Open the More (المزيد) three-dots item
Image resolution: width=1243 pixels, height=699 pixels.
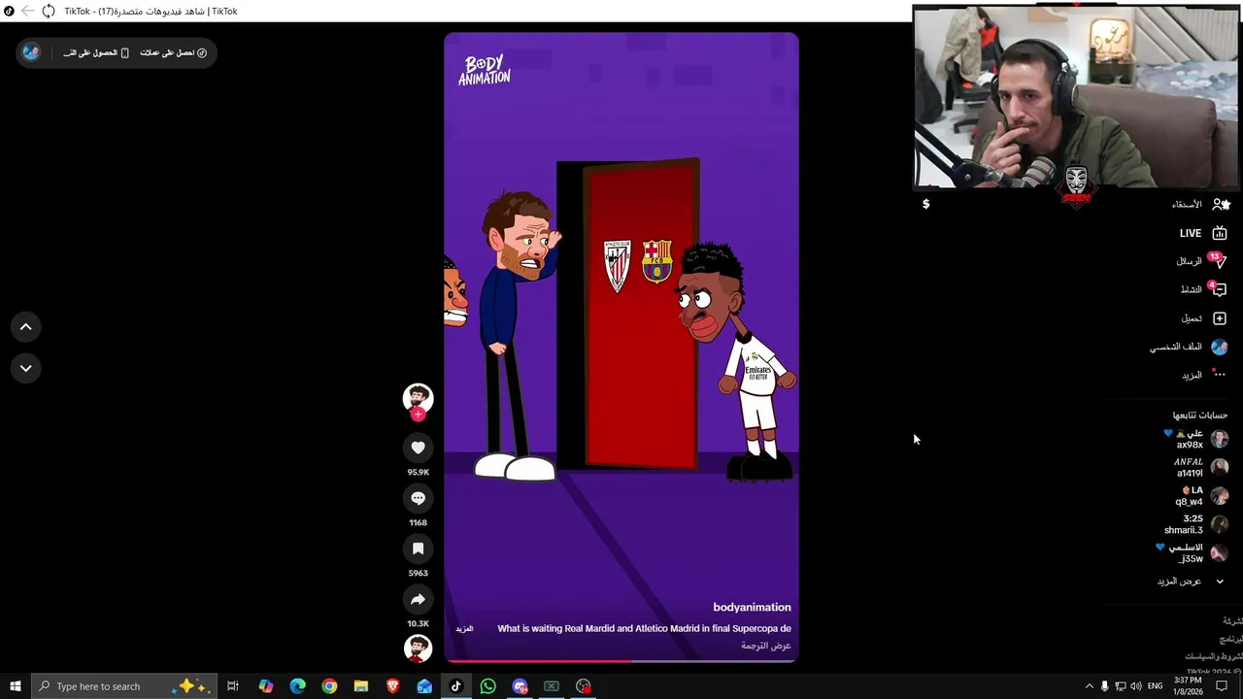click(x=1203, y=375)
